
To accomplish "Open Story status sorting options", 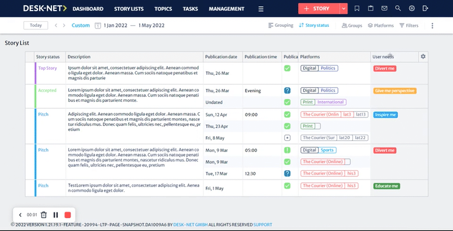I will [314, 26].
